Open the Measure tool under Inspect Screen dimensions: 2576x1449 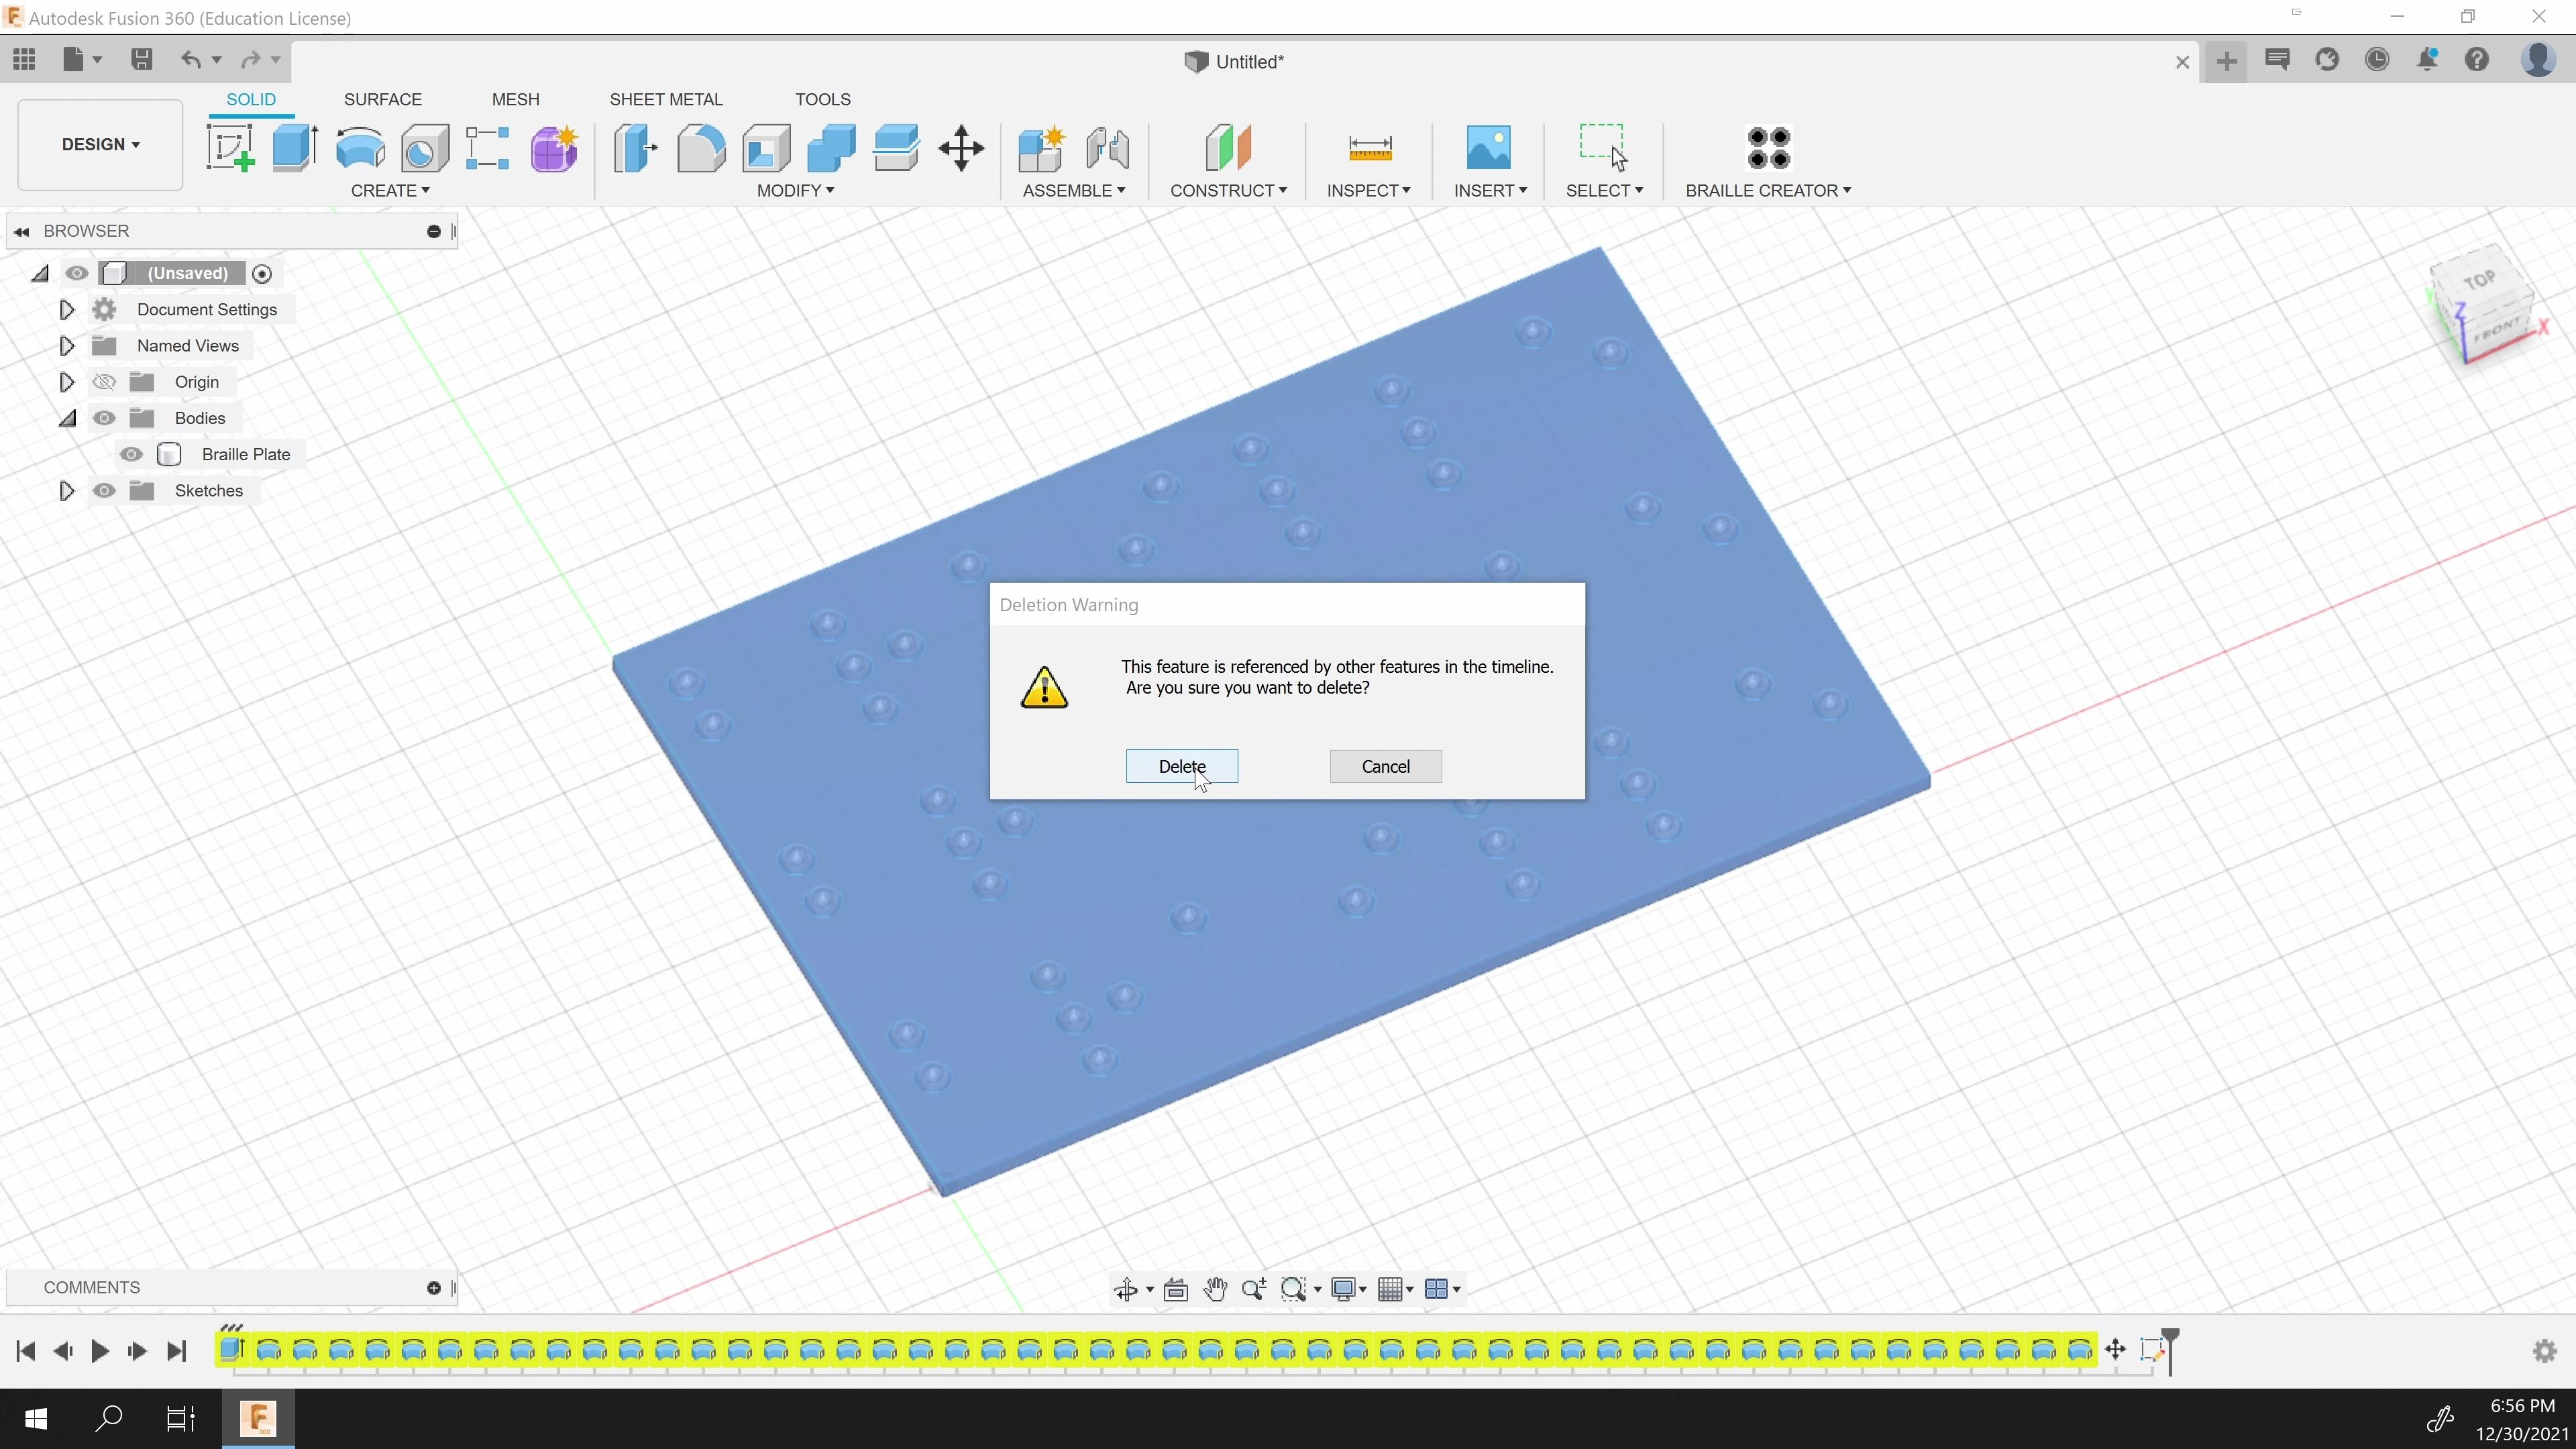pos(1369,148)
